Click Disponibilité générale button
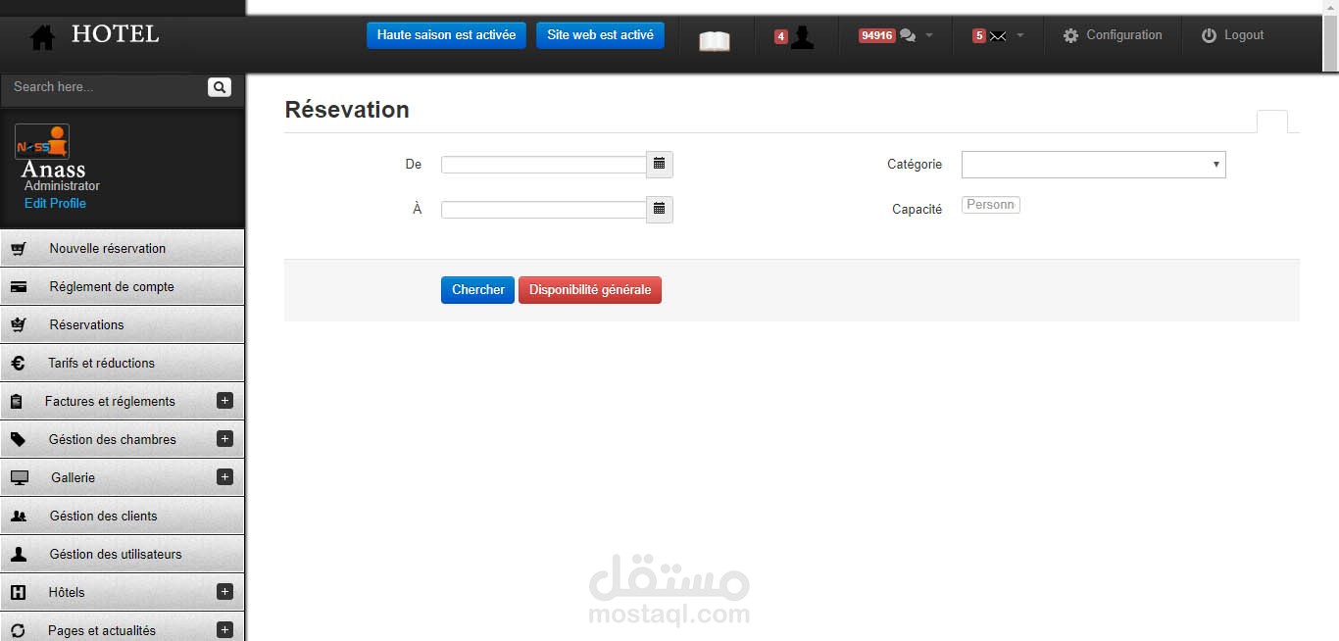This screenshot has width=1339, height=641. click(x=590, y=290)
